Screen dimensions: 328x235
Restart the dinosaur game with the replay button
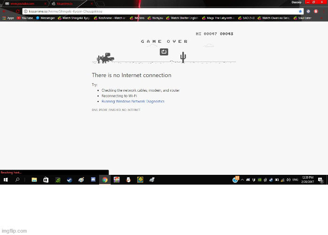pos(164,52)
